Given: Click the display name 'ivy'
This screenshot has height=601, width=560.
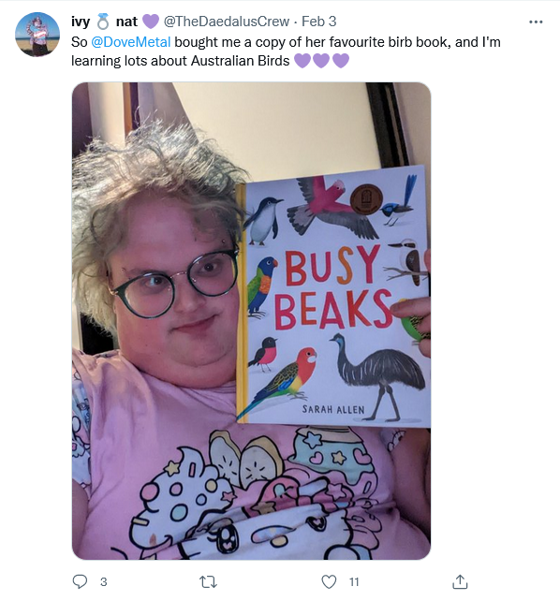Looking at the screenshot, I should [81, 22].
